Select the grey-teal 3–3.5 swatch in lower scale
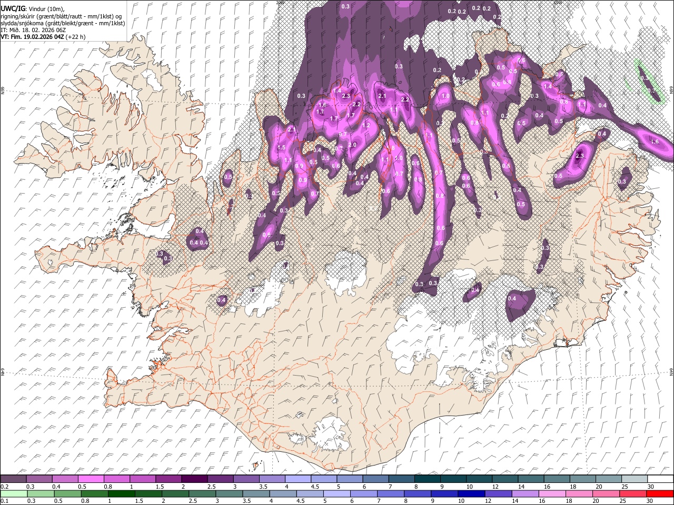 [229, 493]
